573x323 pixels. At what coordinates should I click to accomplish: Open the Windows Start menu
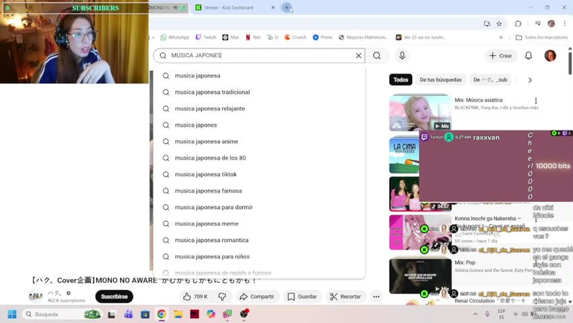[x=12, y=314]
